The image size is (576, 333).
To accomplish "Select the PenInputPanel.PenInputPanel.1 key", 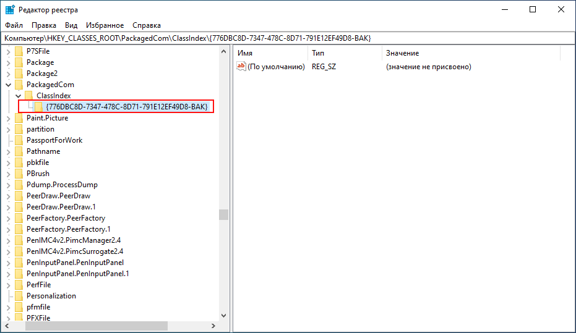I will point(77,274).
